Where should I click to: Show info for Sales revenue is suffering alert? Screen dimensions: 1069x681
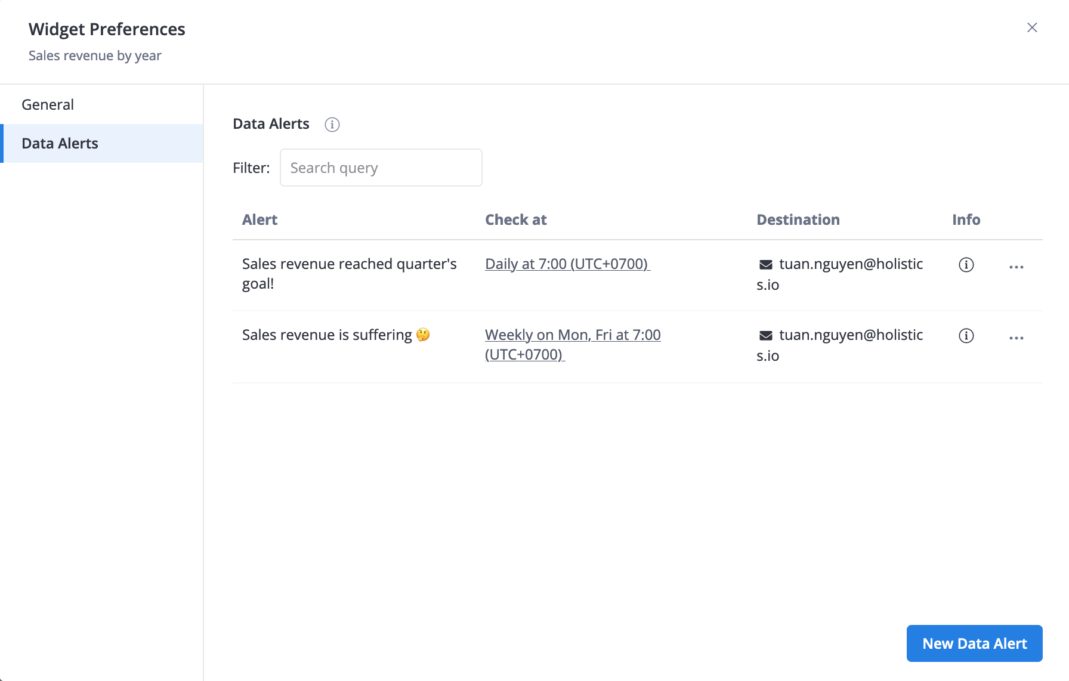pos(966,336)
